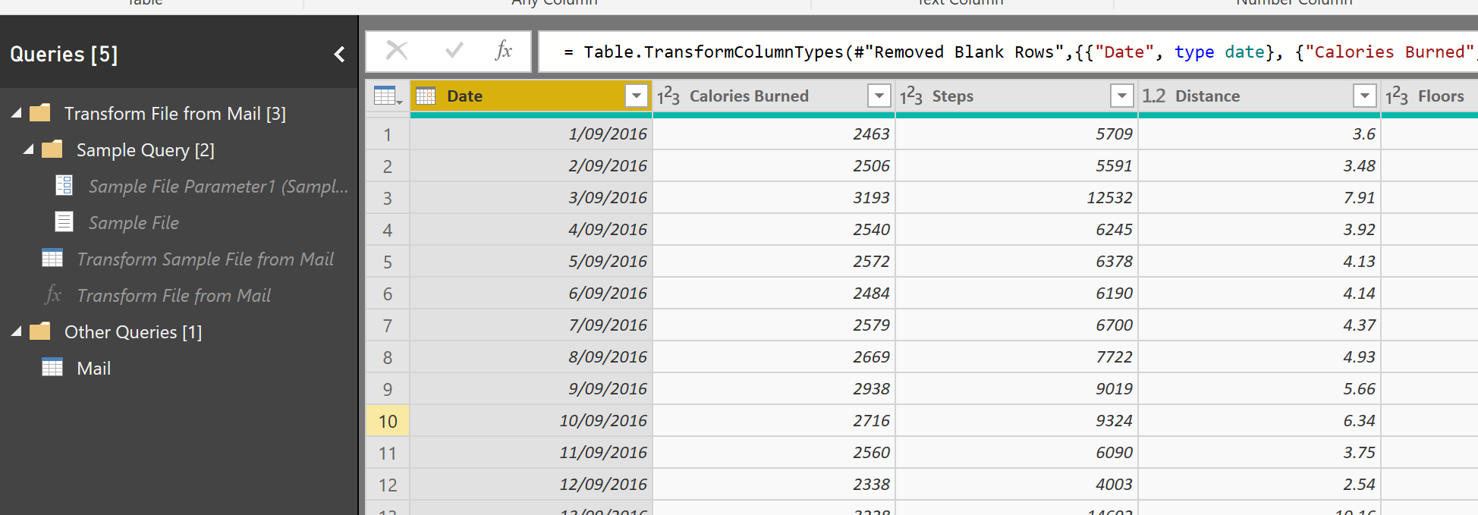Select the Sample File document icon
This screenshot has height=515, width=1478.
pyautogui.click(x=64, y=222)
